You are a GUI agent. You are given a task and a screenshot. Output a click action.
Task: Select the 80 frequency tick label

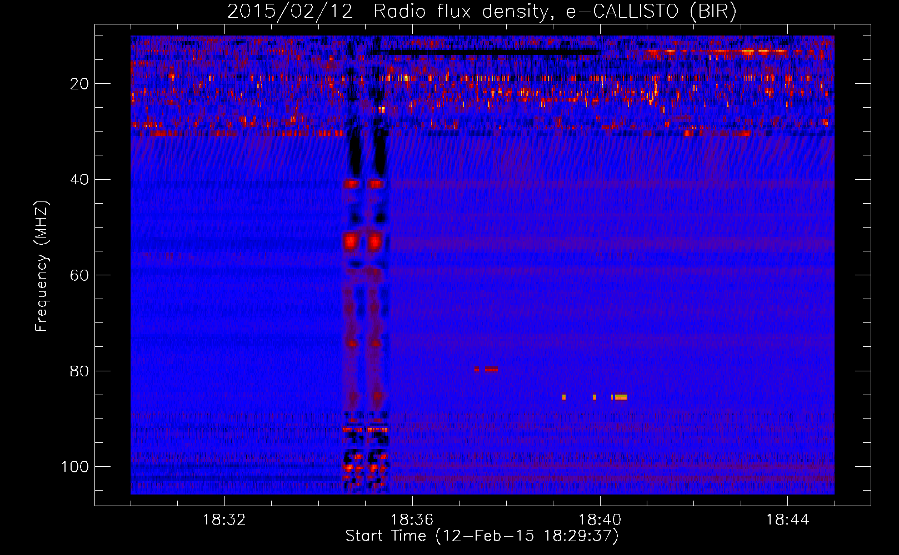point(80,371)
